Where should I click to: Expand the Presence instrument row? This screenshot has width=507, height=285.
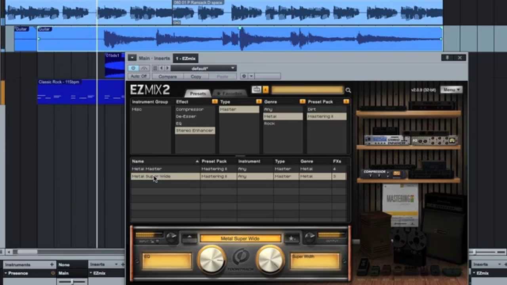pyautogui.click(x=6, y=273)
